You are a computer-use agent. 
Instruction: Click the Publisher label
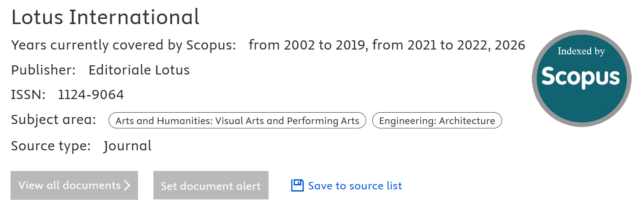pos(43,70)
